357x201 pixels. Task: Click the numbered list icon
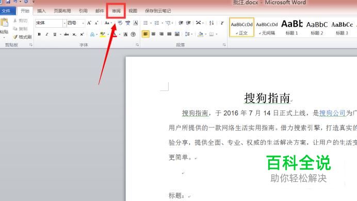(157, 23)
